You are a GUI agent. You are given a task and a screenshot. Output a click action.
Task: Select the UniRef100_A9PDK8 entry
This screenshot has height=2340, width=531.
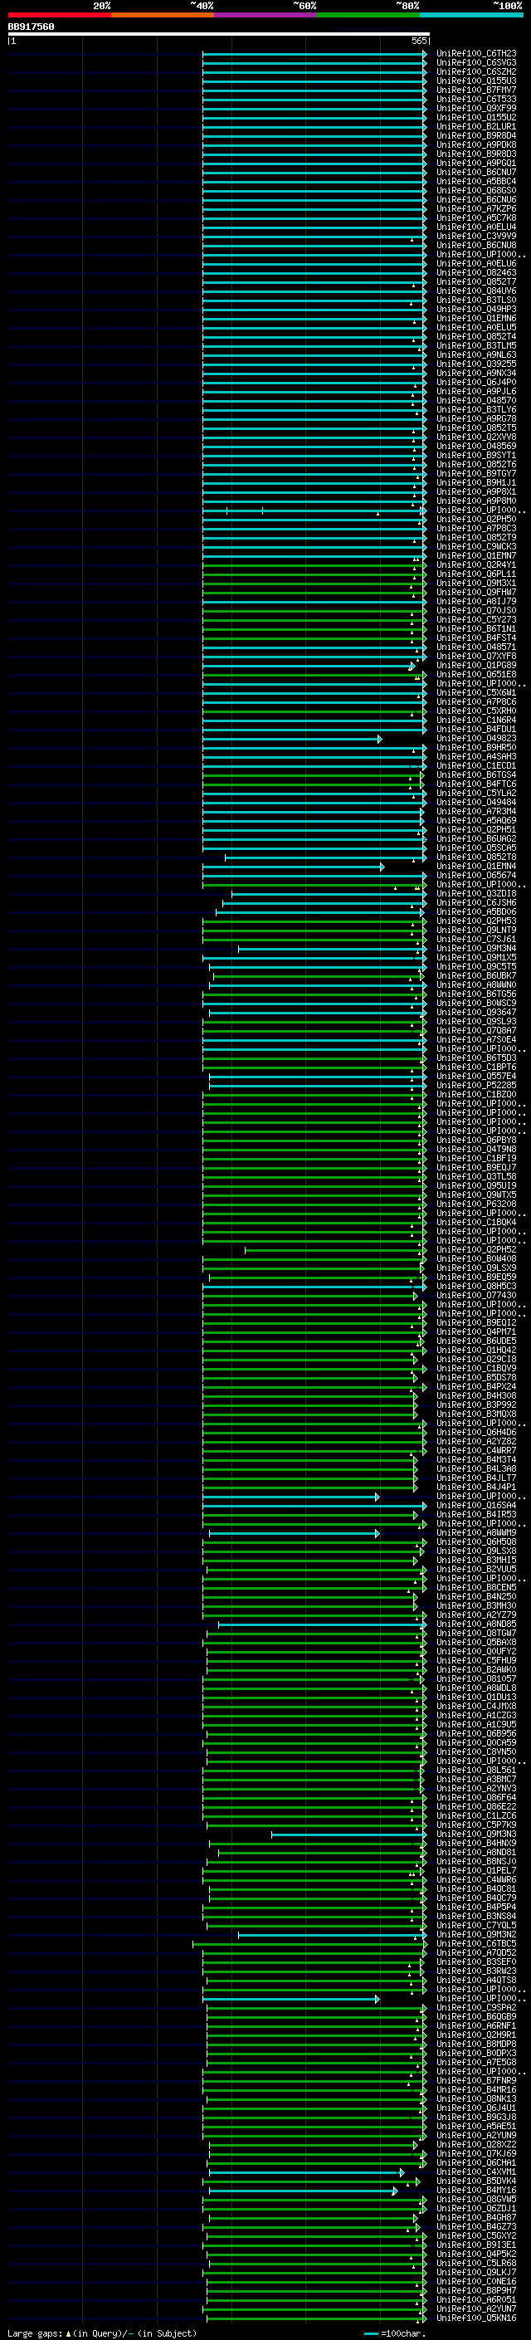click(x=476, y=145)
